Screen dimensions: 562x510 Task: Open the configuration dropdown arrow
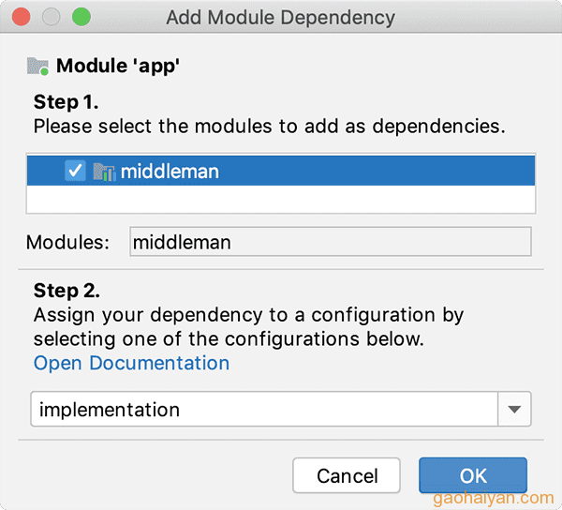tap(514, 410)
